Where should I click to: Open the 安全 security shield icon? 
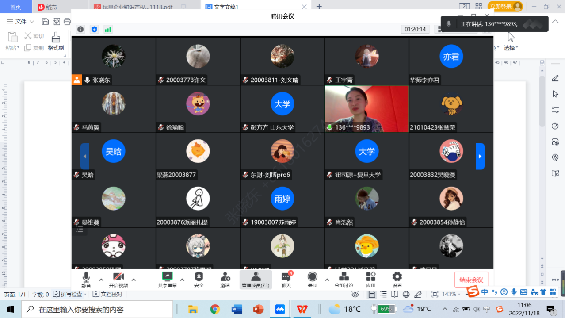pos(199,277)
